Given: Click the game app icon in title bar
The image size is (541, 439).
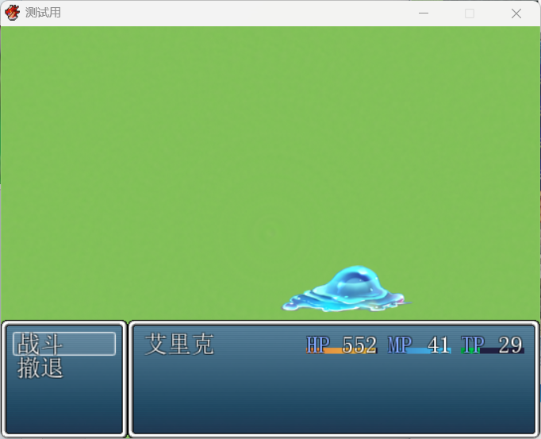Looking at the screenshot, I should click(12, 13).
